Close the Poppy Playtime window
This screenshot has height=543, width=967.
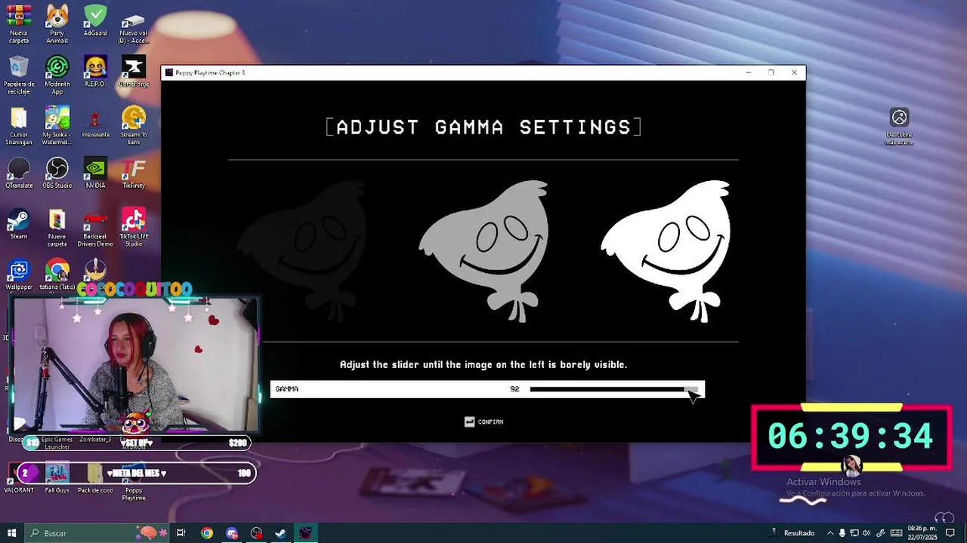pos(794,72)
